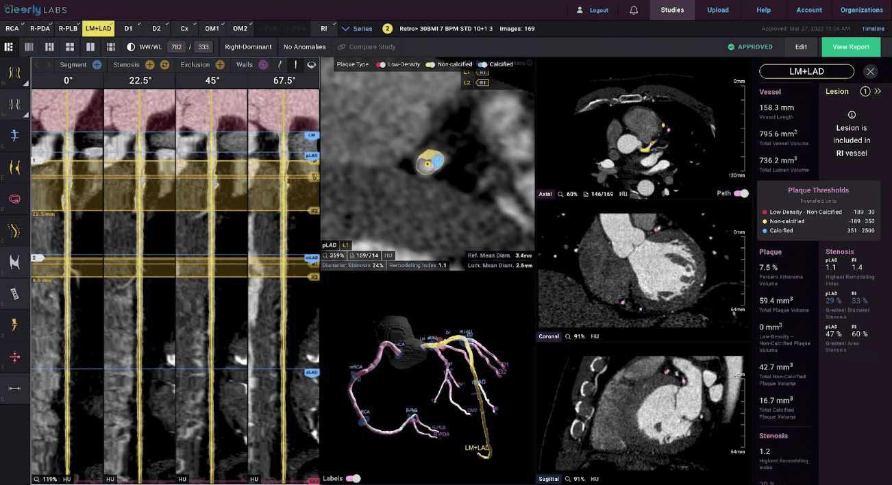This screenshot has height=485, width=892.
Task: Select the four-panel grid layout icon
Action: point(69,47)
